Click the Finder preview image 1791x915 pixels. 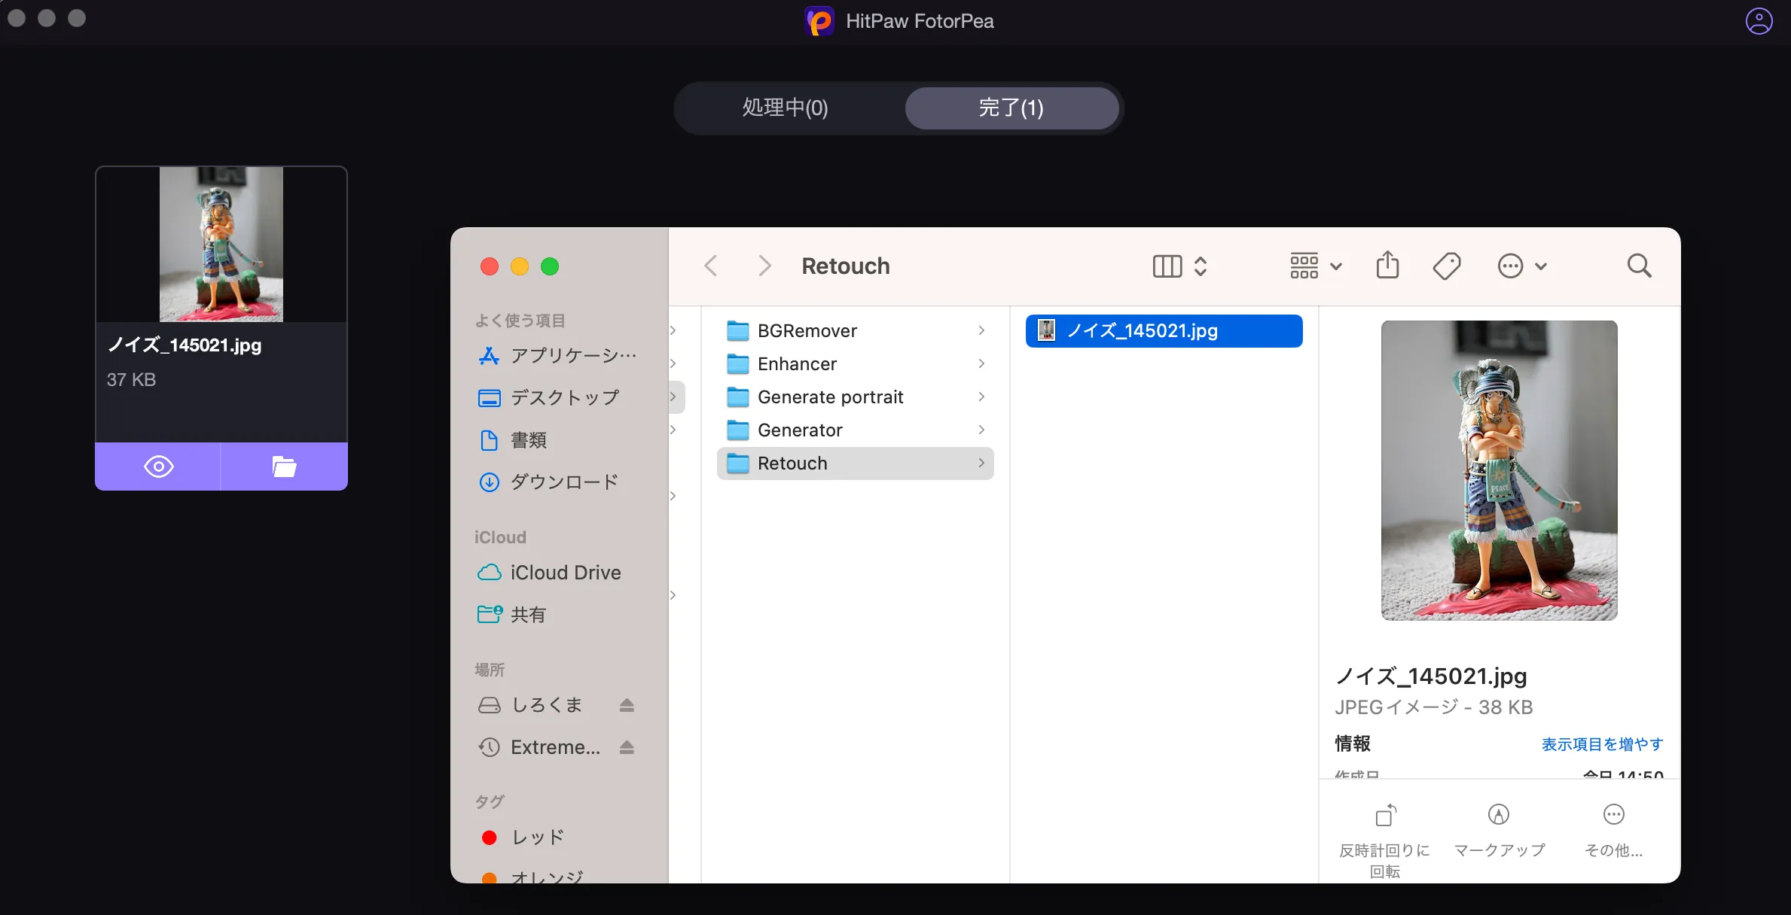(1499, 470)
